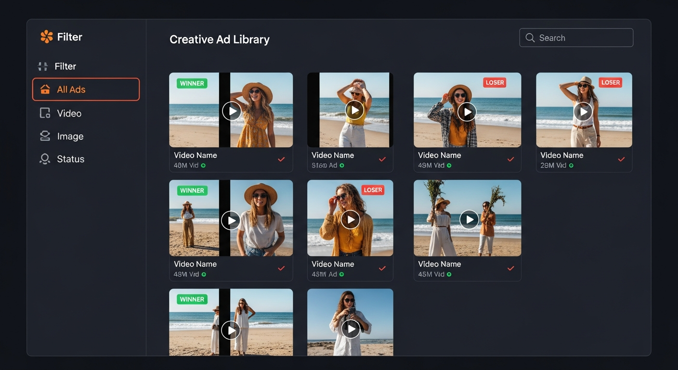Click the Image layers icon in the sidebar
Screen dimensions: 678x370
tap(45, 136)
